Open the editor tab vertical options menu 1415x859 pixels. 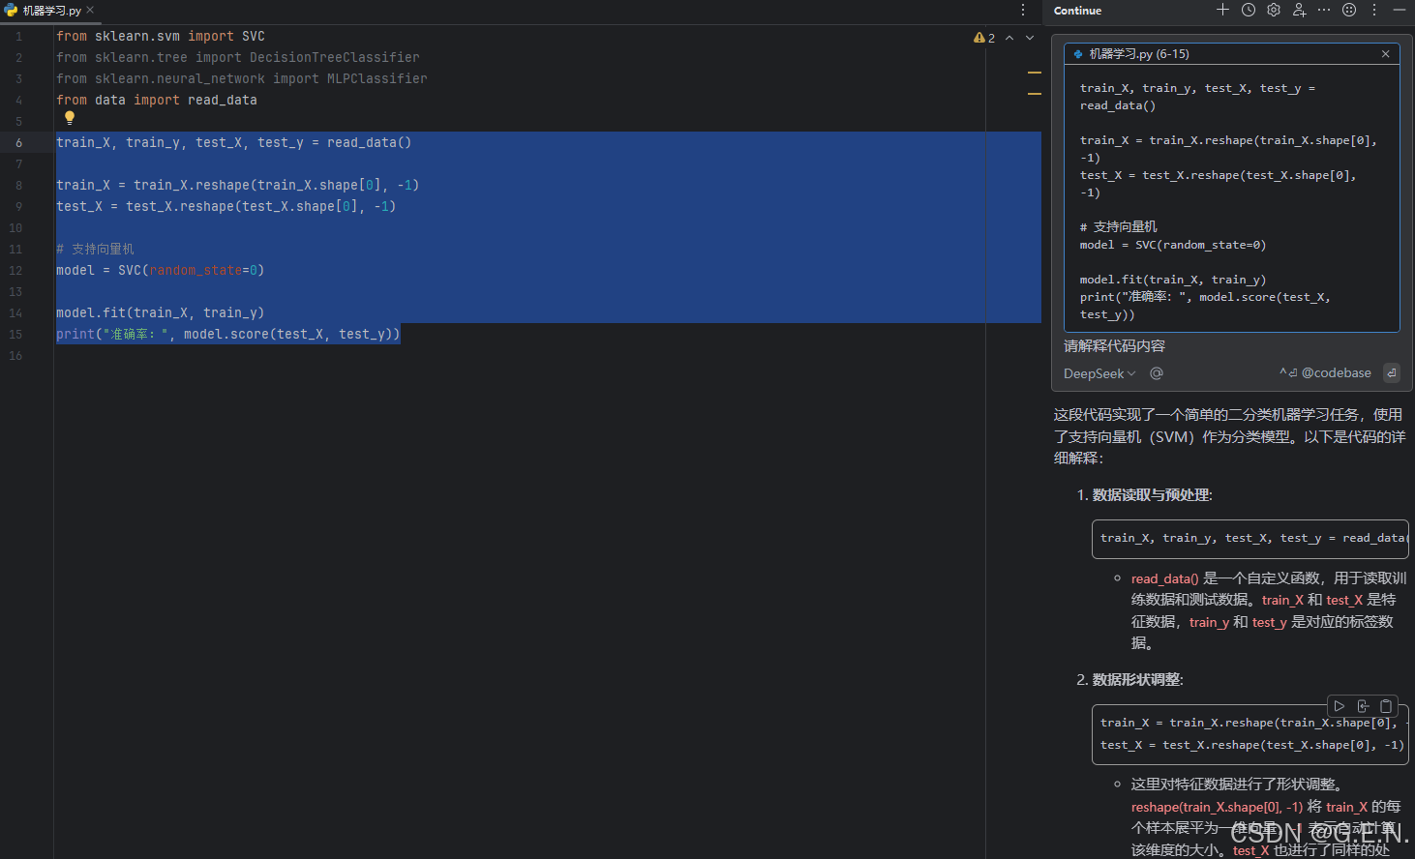(x=1023, y=10)
